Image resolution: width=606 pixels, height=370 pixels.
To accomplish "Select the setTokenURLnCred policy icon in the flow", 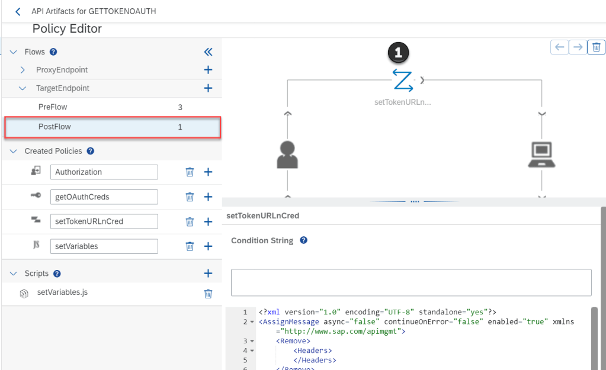I will (x=403, y=81).
